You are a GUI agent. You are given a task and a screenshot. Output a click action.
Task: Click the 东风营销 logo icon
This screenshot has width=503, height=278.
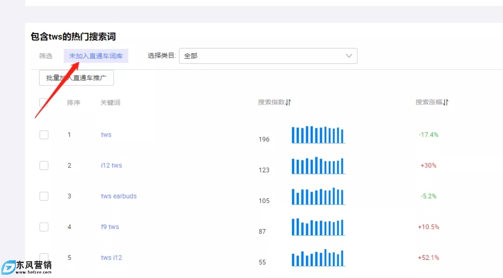pyautogui.click(x=8, y=268)
